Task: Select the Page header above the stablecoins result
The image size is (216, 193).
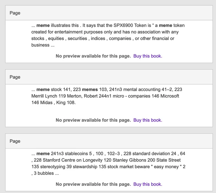Action: [109, 141]
